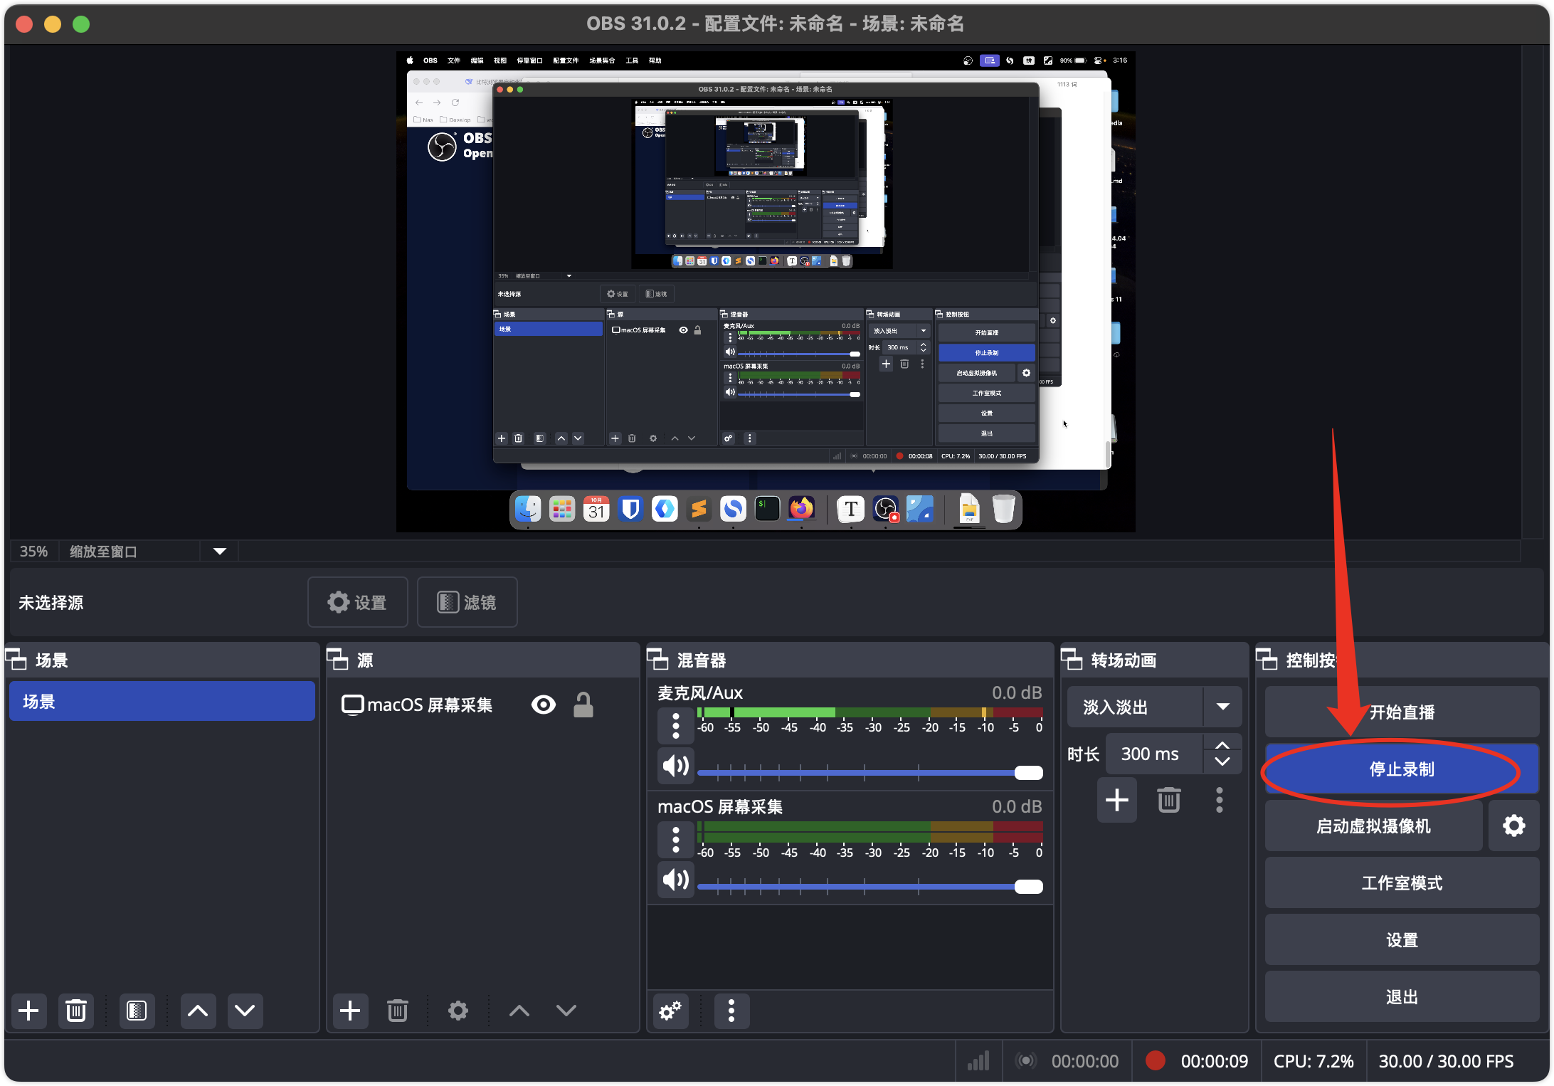Toggle visibility of macOS 屏幕采集 source

(544, 705)
